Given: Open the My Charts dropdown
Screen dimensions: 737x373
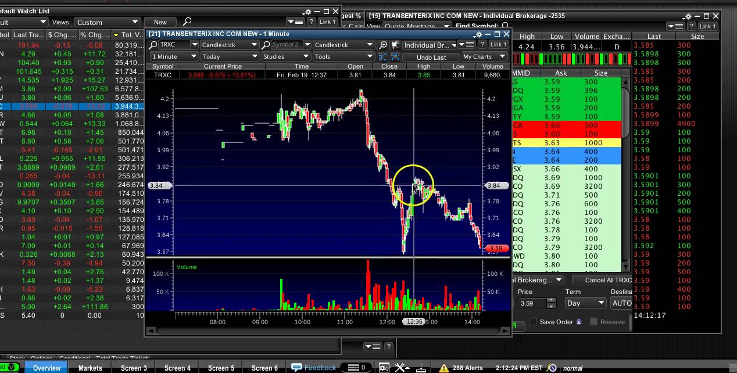Looking at the screenshot, I should (x=484, y=56).
